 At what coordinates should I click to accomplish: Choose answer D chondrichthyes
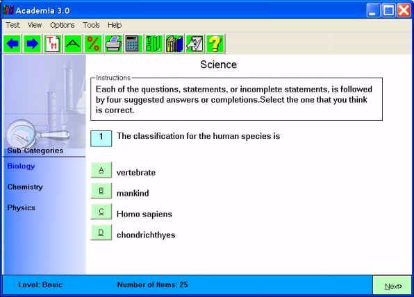(x=101, y=232)
